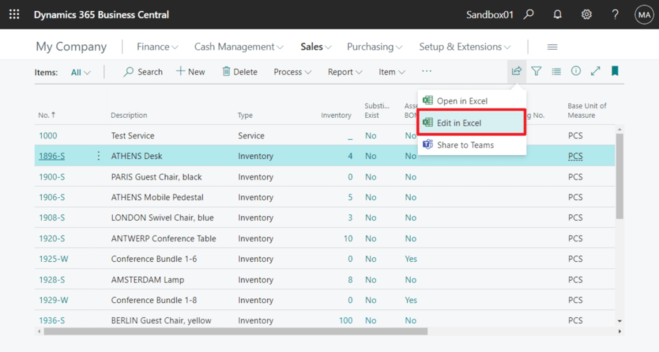Click the help question mark icon
This screenshot has height=352, width=659.
(615, 15)
